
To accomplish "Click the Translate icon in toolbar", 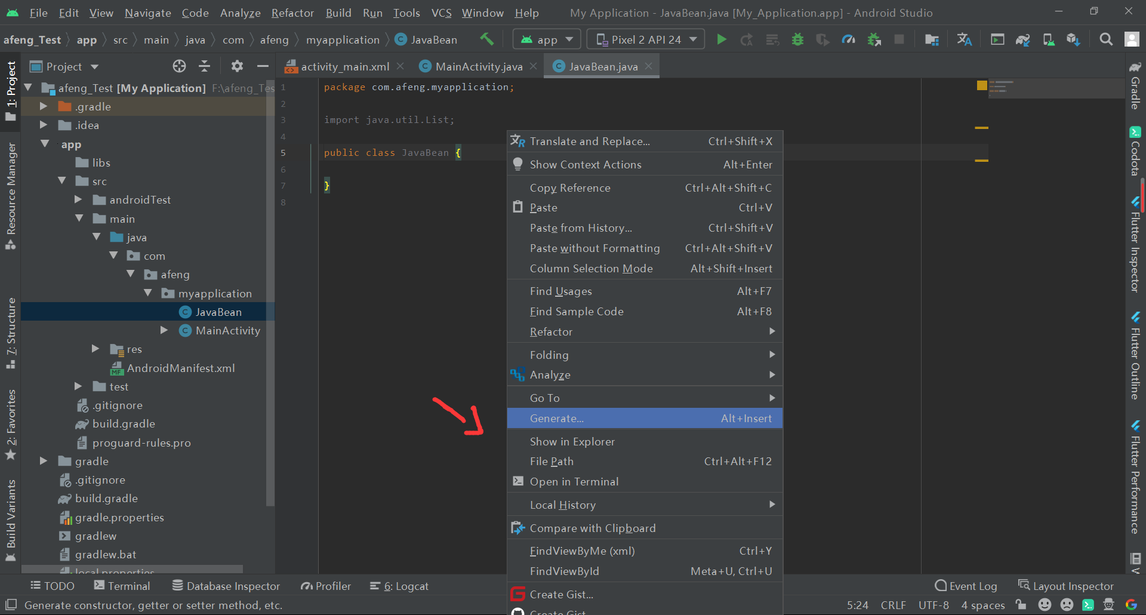I will (x=964, y=39).
